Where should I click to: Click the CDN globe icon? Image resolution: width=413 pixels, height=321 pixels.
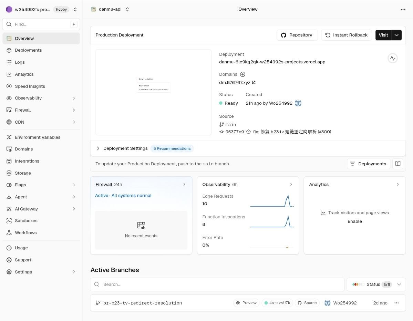(x=9, y=122)
